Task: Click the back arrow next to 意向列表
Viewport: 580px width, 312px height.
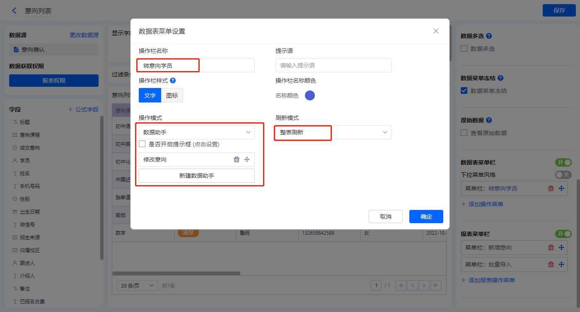Action: point(15,11)
